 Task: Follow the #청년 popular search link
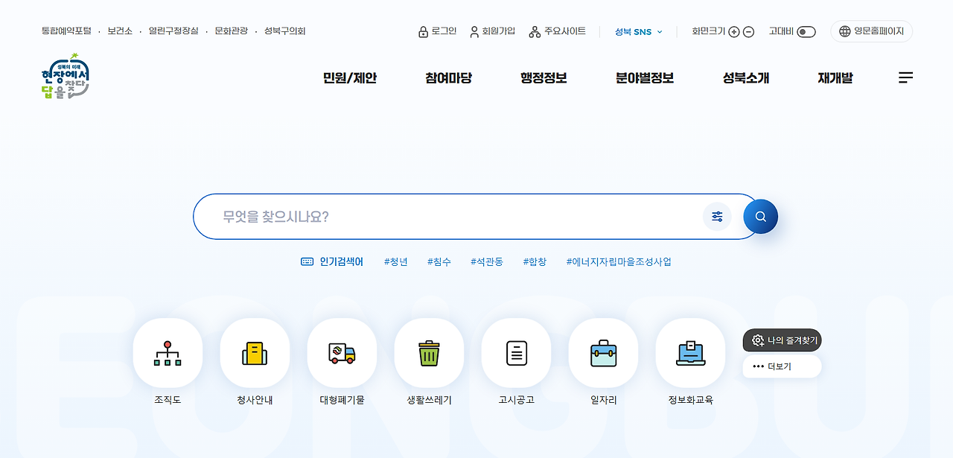click(395, 261)
